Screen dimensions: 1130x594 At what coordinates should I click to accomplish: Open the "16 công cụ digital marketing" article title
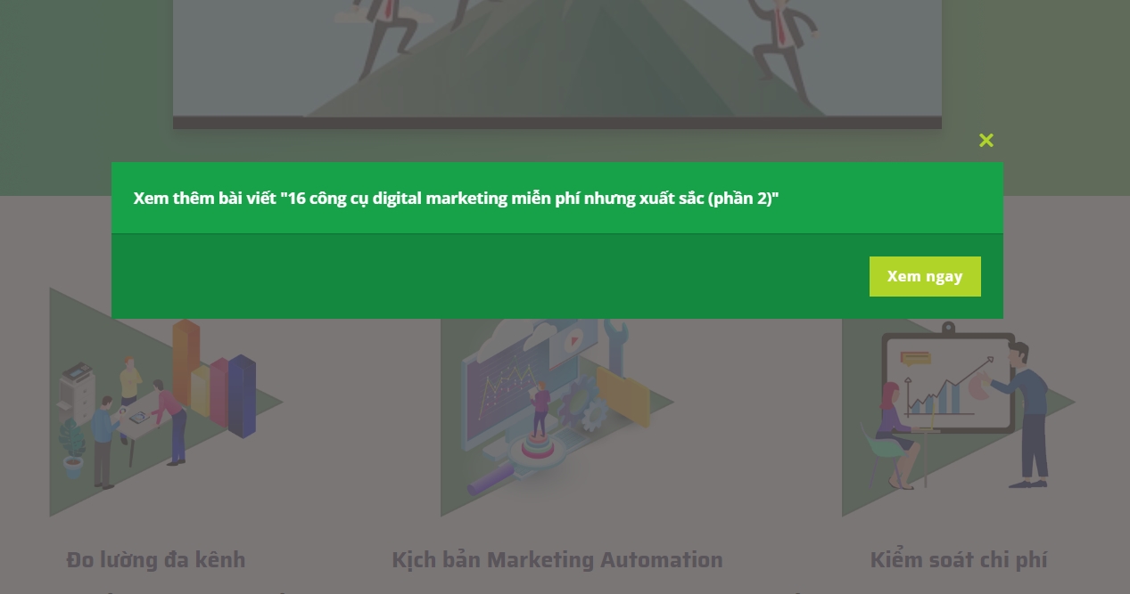tap(456, 198)
